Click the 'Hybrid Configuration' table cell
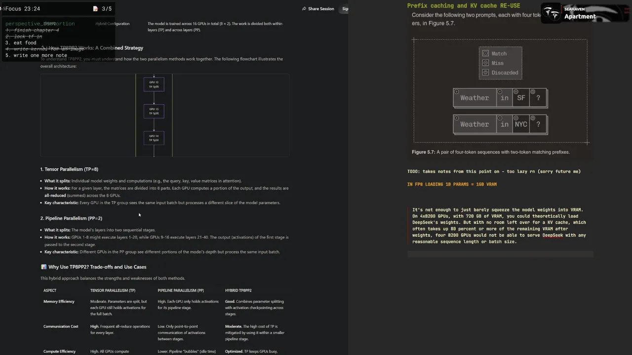Screen dimensions: 632x355 pyautogui.click(x=113, y=24)
